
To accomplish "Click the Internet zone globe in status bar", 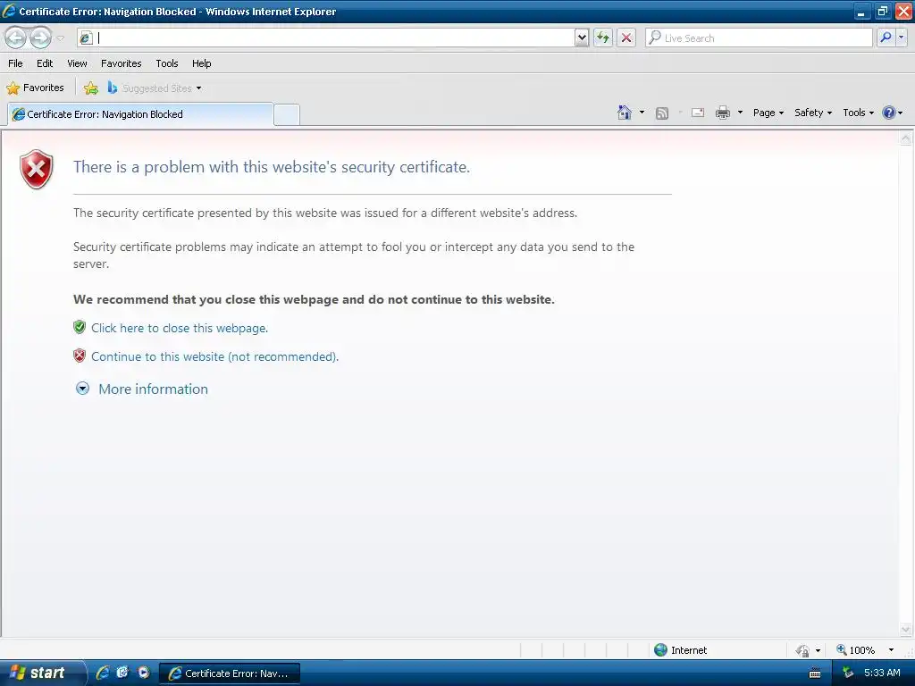I will click(x=660, y=650).
